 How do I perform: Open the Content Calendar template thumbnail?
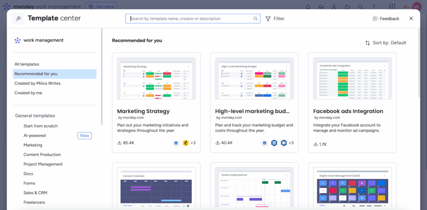pos(156,187)
